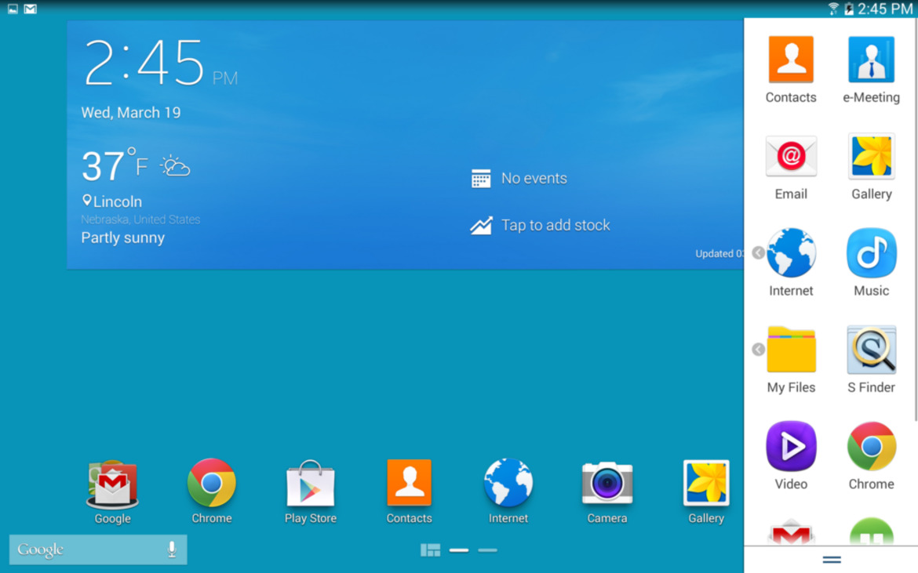Tap the Wed, March 19 date
Screen dimensions: 918x573
tap(130, 112)
